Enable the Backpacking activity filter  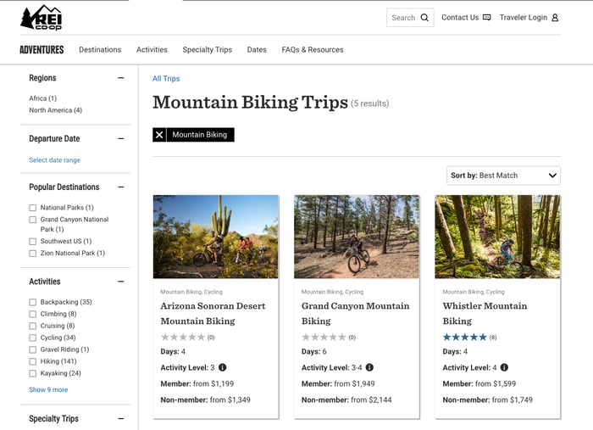[33, 302]
